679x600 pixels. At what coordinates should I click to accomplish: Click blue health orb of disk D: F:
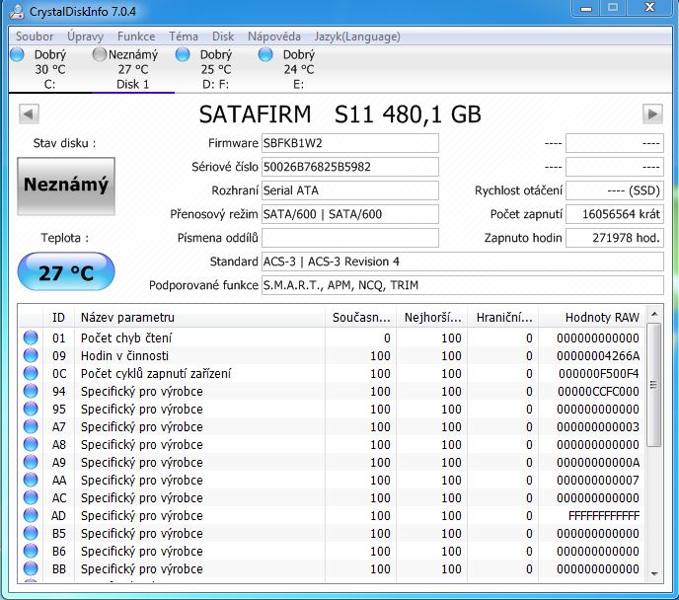pos(183,54)
